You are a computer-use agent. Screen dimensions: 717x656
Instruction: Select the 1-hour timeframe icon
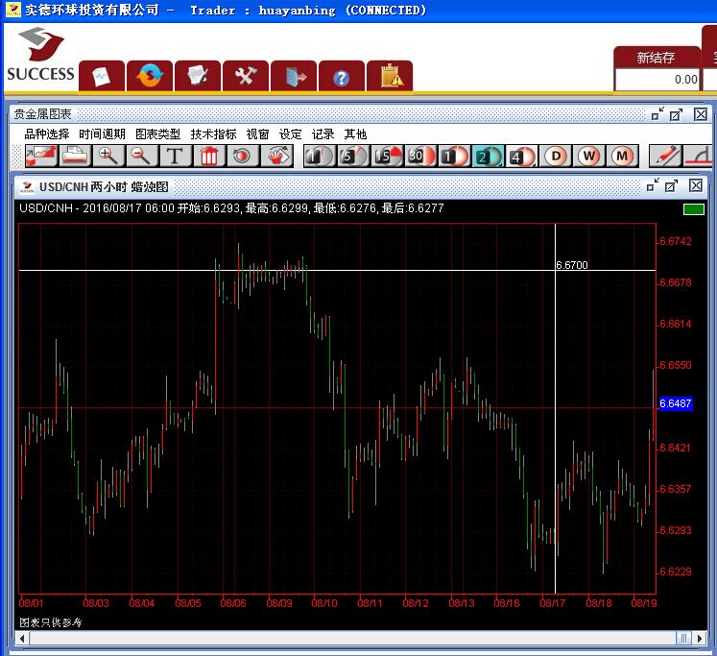(x=454, y=157)
